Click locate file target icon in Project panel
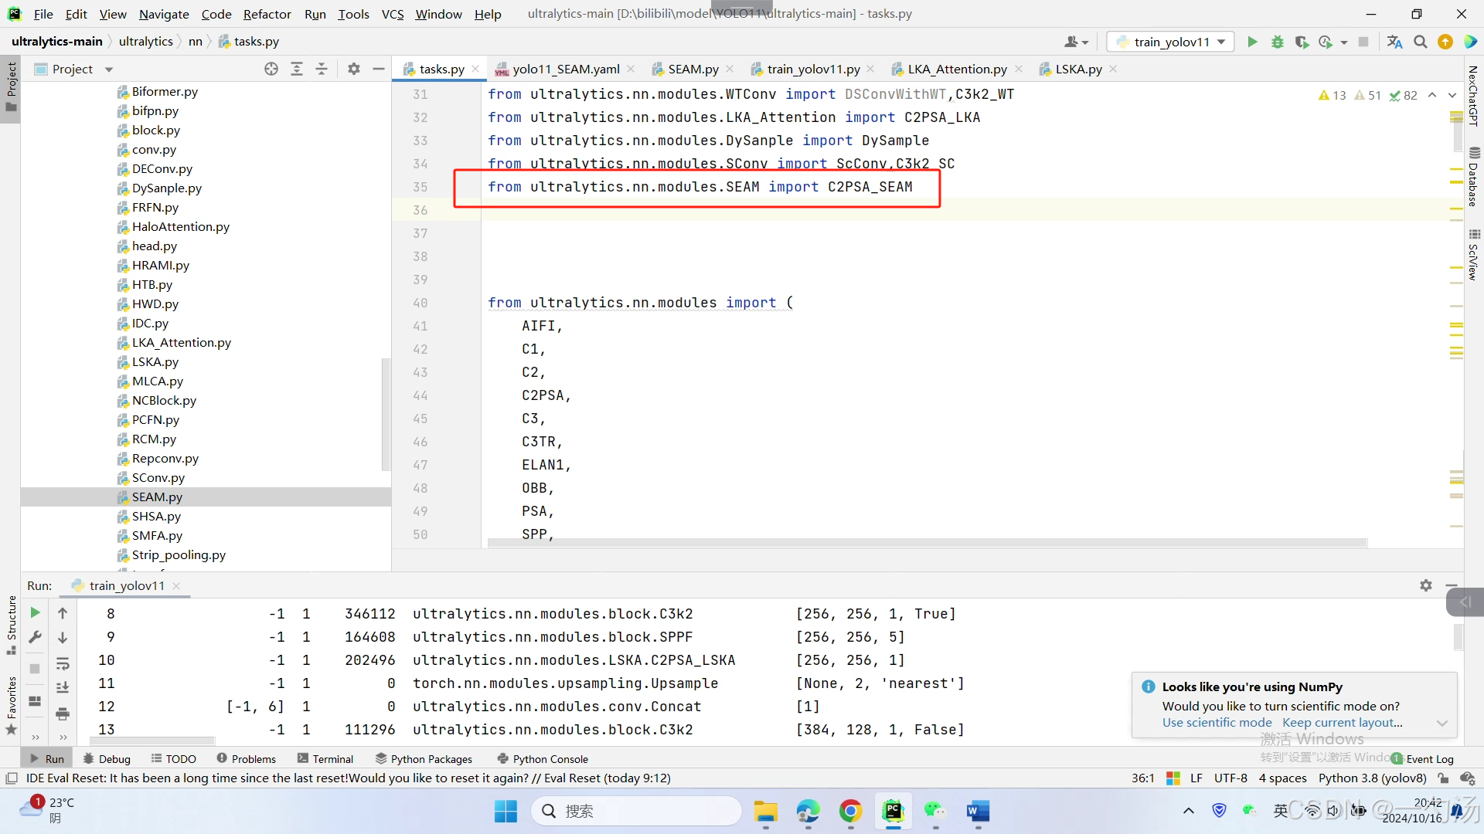1484x834 pixels. pyautogui.click(x=271, y=69)
